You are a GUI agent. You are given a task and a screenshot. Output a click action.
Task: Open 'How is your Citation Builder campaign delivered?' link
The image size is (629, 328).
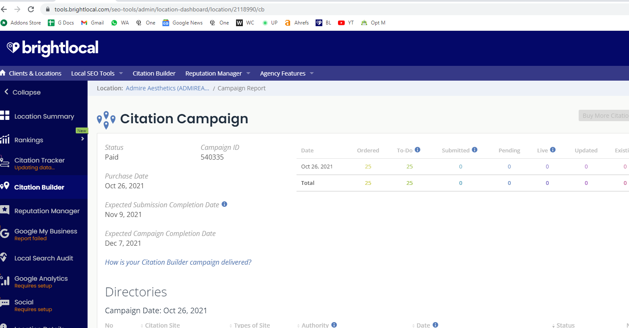pos(178,262)
